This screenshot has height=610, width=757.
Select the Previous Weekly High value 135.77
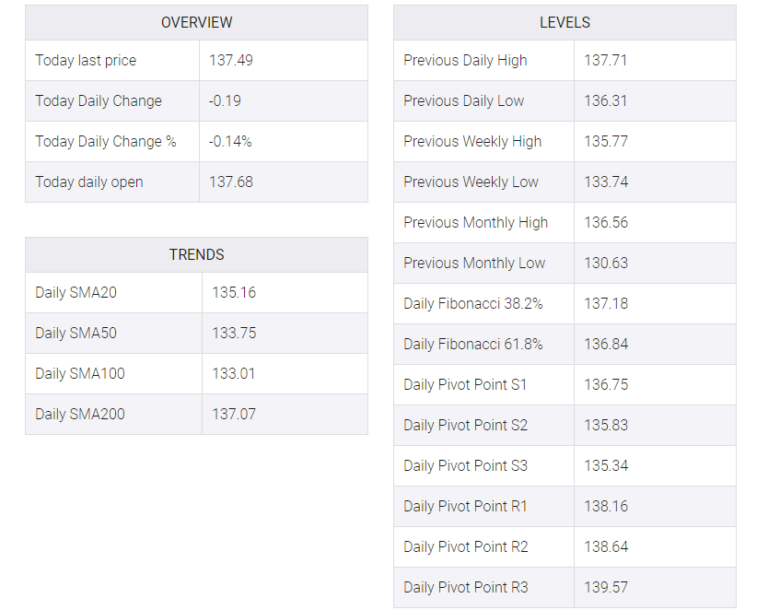pos(606,142)
